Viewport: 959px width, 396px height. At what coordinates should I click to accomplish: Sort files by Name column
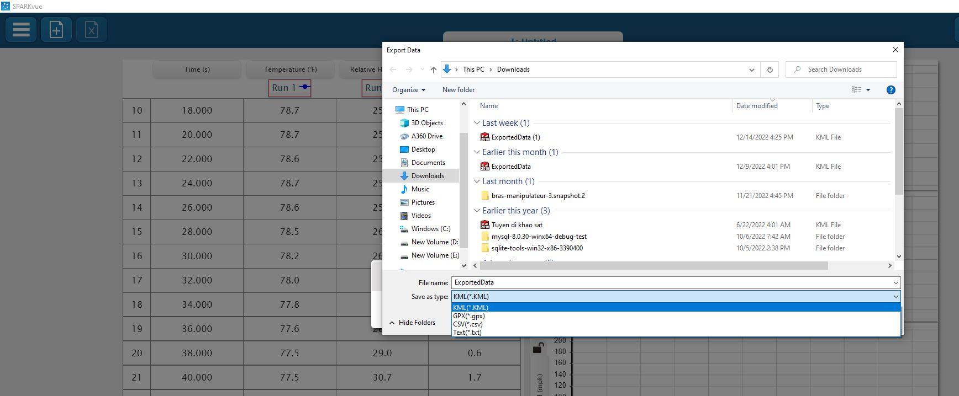[x=488, y=106]
